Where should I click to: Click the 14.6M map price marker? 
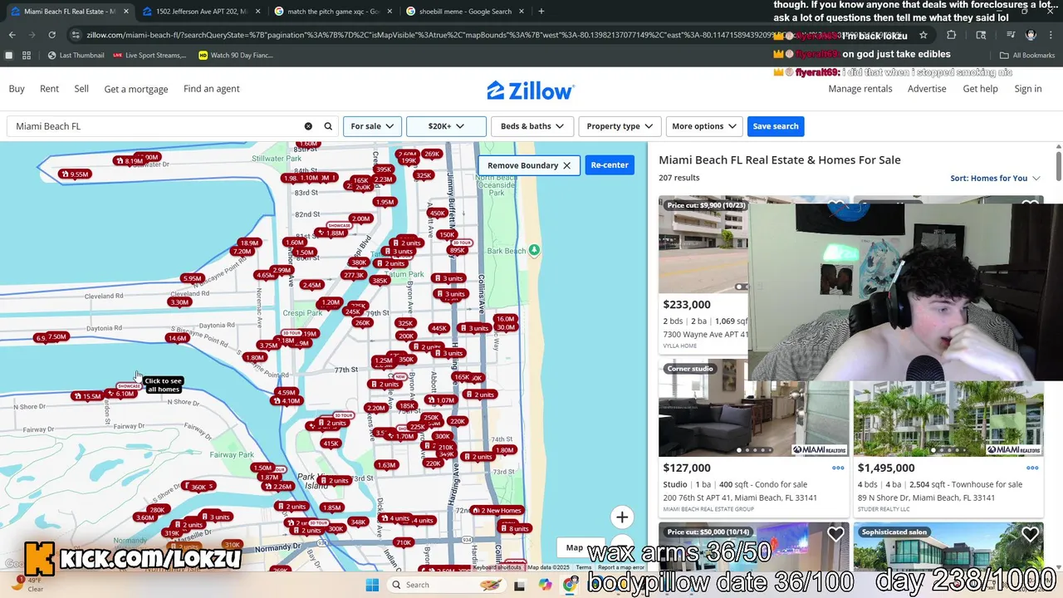point(178,338)
